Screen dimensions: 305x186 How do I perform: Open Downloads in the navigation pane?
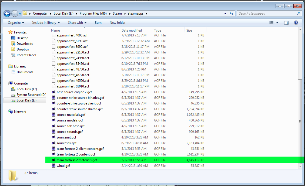point(25,44)
